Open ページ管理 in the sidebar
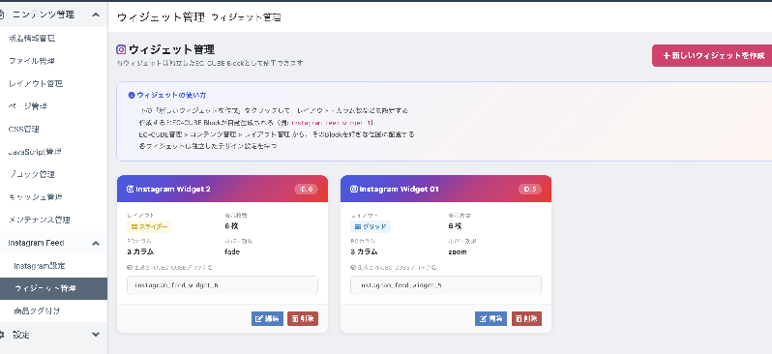772x354 pixels. 27,106
